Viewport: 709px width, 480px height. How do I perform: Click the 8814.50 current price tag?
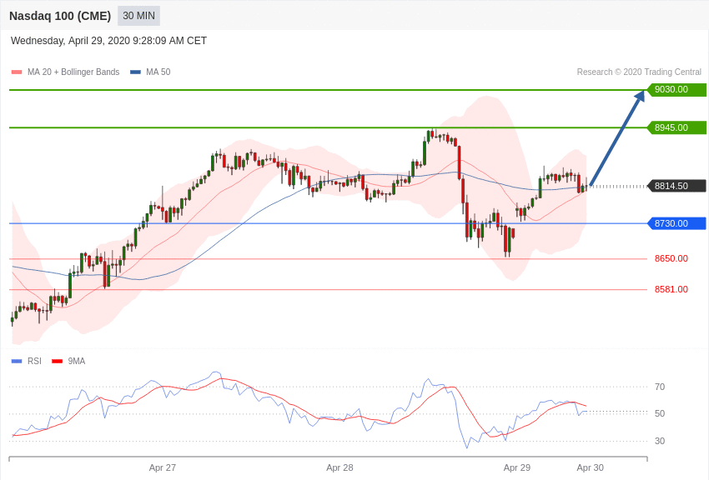pyautogui.click(x=676, y=186)
